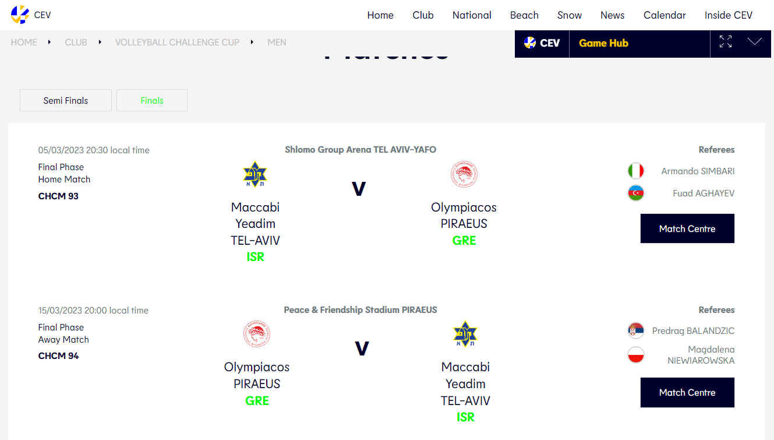This screenshot has width=774, height=440.
Task: Switch to the Semi Finals tab
Action: (x=66, y=100)
